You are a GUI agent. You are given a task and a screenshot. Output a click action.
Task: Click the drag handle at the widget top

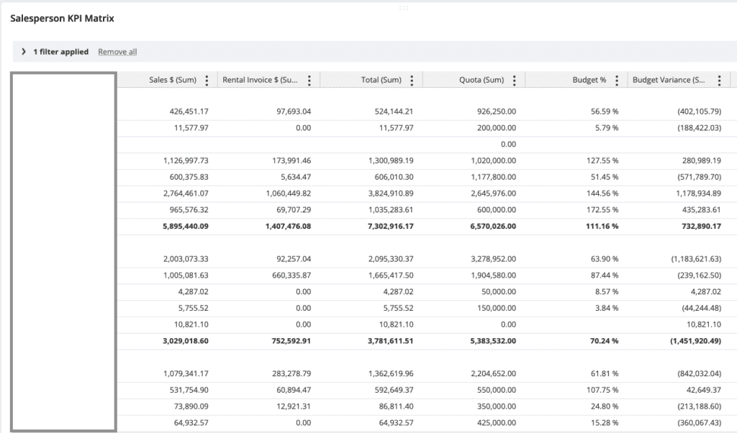coord(403,7)
